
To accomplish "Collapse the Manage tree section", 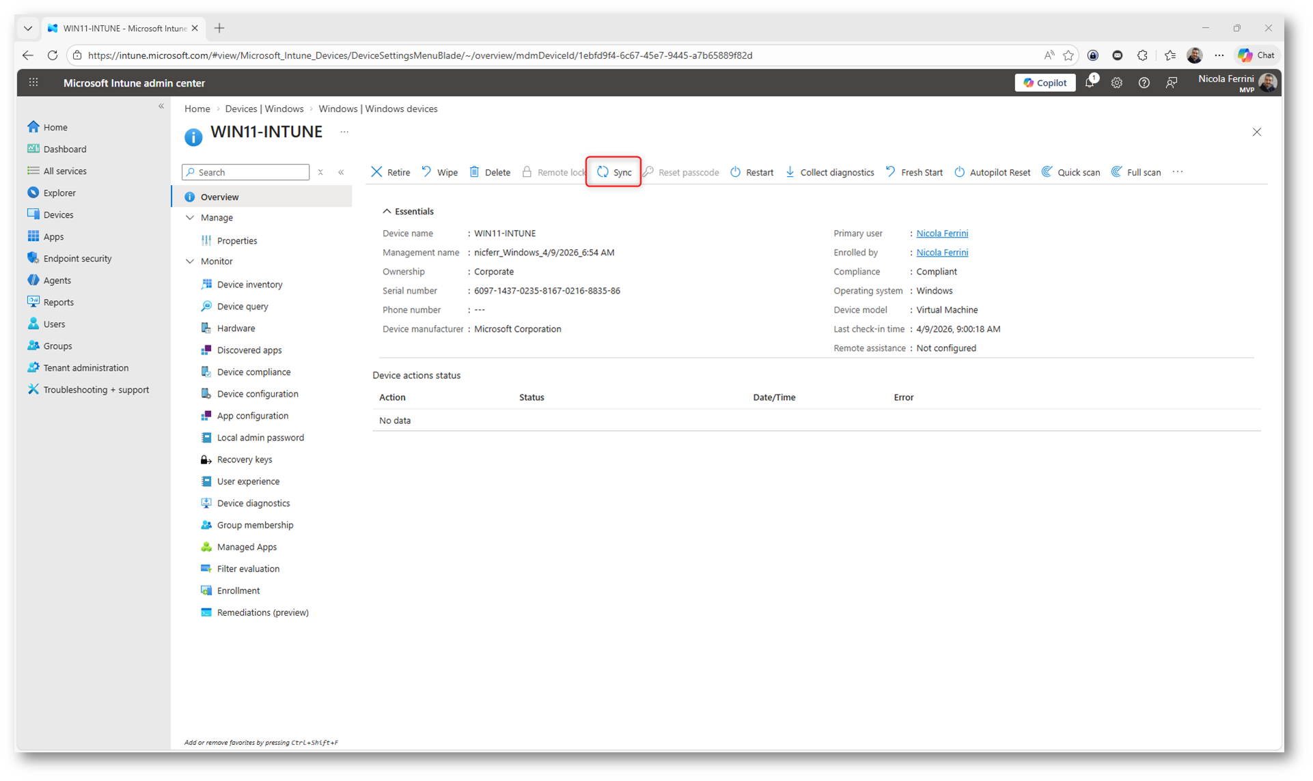I will [190, 218].
